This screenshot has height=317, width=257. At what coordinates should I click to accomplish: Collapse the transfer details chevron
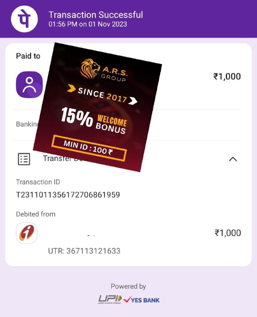(x=233, y=159)
